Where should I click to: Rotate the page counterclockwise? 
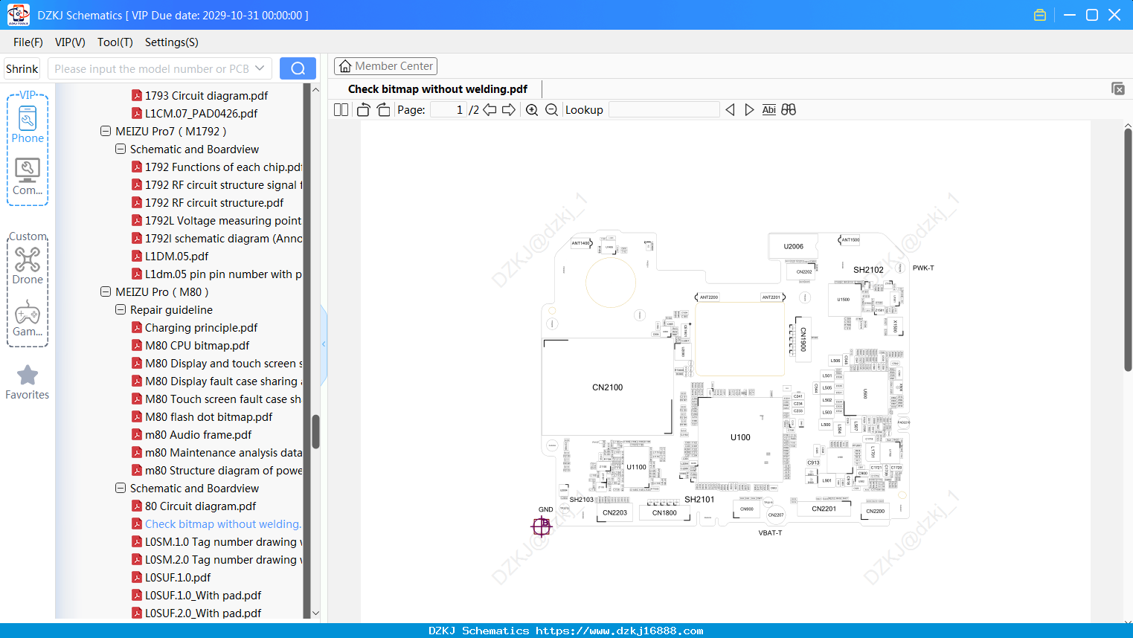[x=364, y=110]
